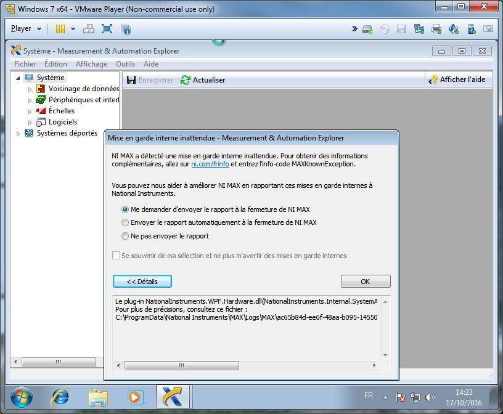Show hidden tray icons arrow
Image resolution: width=503 pixels, height=414 pixels.
click(385, 397)
